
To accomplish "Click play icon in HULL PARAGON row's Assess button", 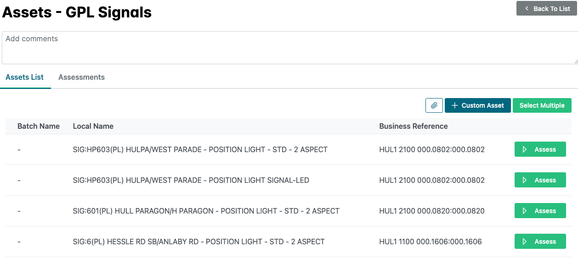I will (525, 211).
